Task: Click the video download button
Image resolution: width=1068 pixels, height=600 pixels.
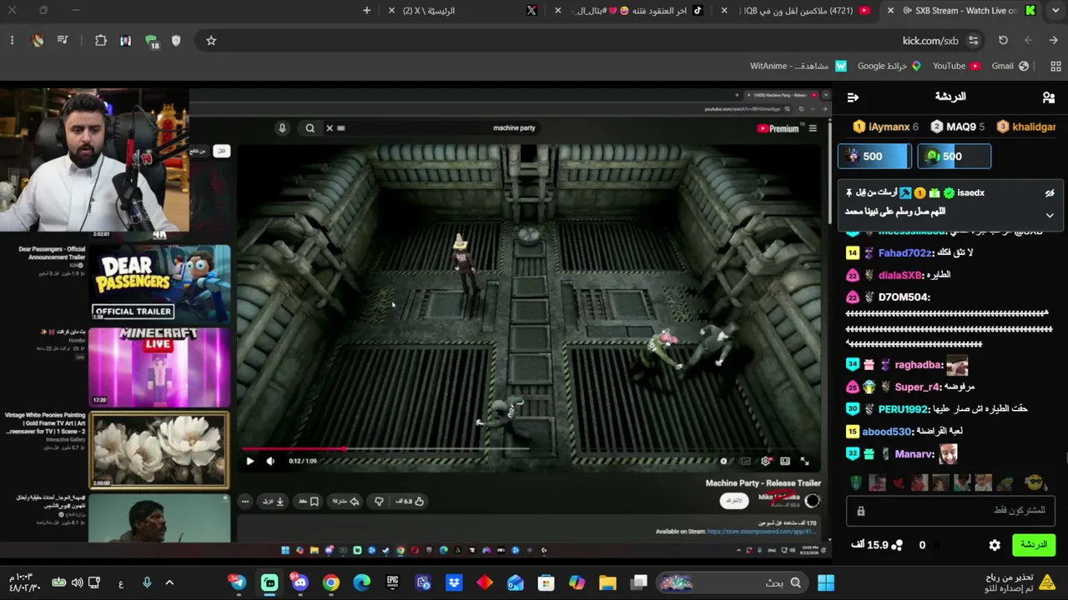Action: [x=274, y=502]
